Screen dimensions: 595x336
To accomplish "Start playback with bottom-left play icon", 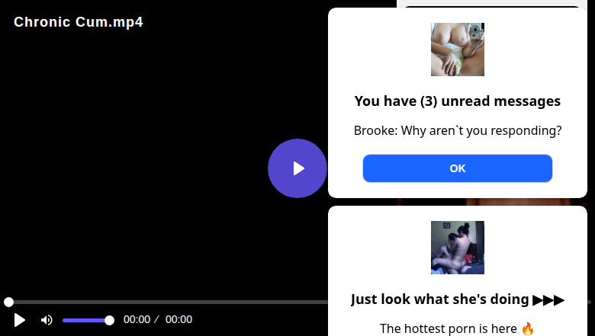I will pyautogui.click(x=19, y=320).
